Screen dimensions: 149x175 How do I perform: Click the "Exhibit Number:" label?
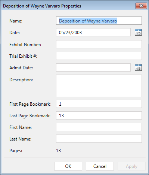[x=25, y=45]
